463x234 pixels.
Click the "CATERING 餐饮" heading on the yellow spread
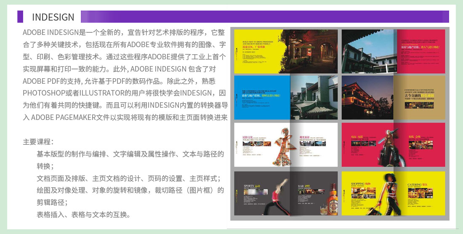coord(417,185)
